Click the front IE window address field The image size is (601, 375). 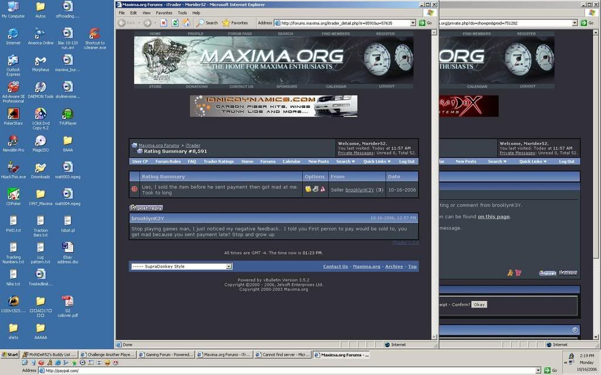(x=343, y=23)
